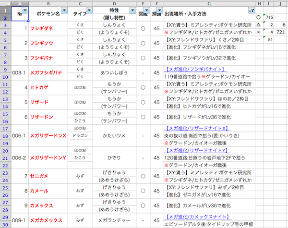
Task: Click the かたいツメ ability cell
Action: (114, 135)
